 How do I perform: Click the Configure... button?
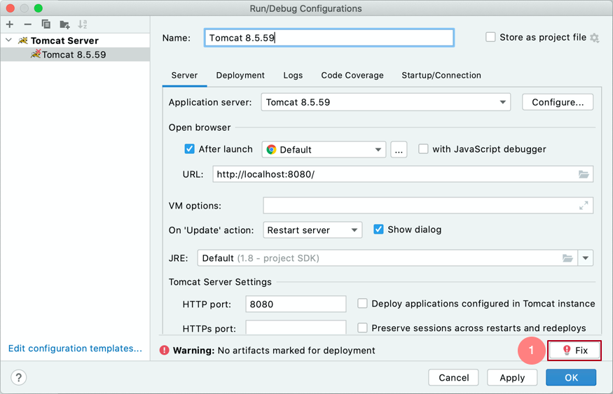click(558, 102)
